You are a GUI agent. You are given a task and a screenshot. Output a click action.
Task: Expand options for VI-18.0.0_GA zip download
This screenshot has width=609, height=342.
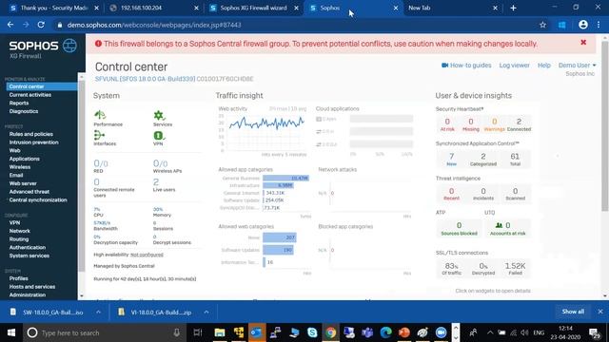pyautogui.click(x=206, y=312)
